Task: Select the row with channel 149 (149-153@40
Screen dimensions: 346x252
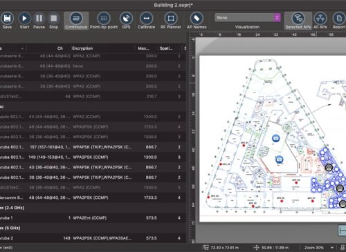Action: [92, 157]
